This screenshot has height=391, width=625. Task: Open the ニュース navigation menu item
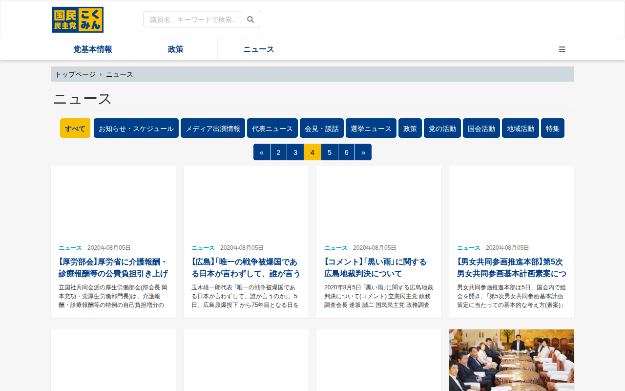[x=259, y=49]
